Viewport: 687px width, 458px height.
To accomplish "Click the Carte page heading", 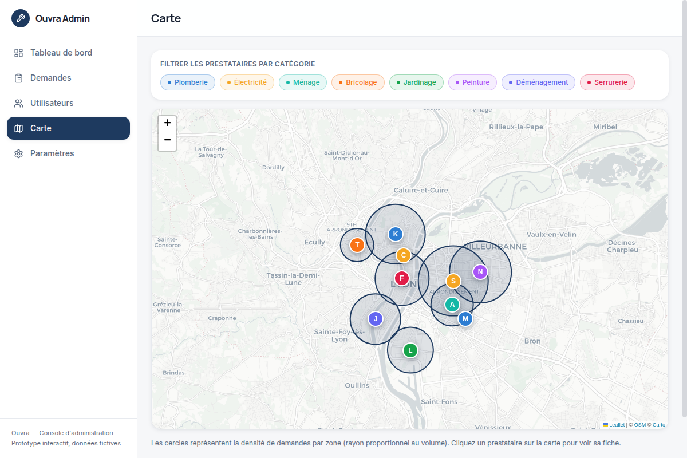I will point(166,18).
